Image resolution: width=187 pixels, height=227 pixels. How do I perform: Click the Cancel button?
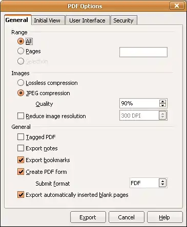pos(127,217)
